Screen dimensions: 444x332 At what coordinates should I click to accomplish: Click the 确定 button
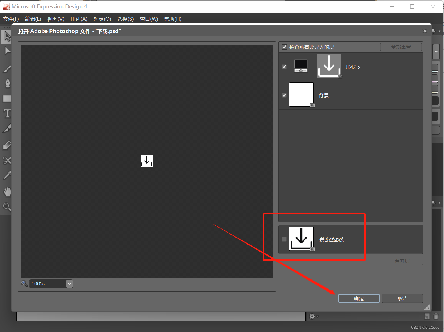click(x=359, y=298)
